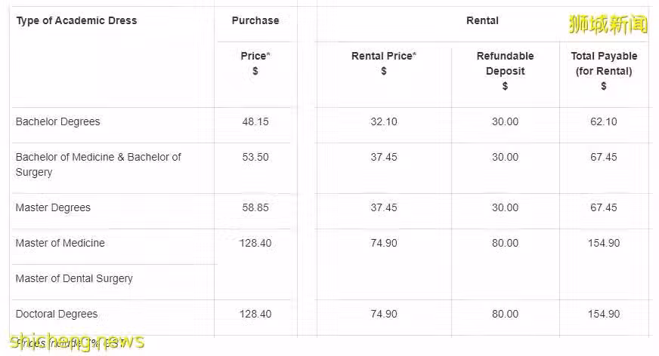This screenshot has height=356, width=659.
Task: Select the Master of Dental Surgery label
Action: [74, 278]
